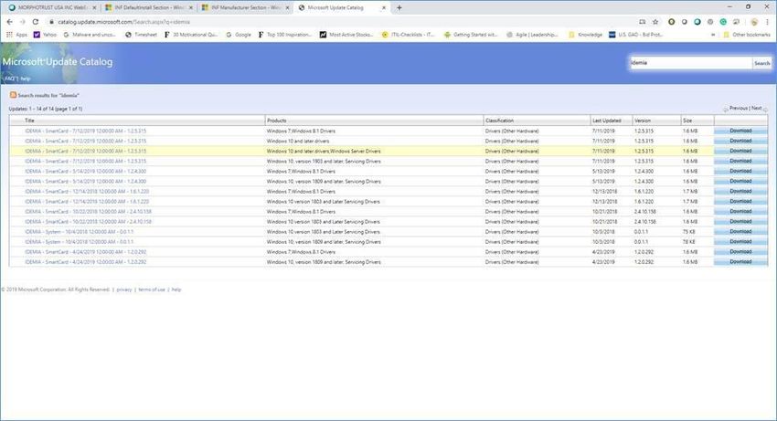The height and width of the screenshot is (421, 777).
Task: Open the Top 100 Inspiration... bookmark
Action: (285, 35)
